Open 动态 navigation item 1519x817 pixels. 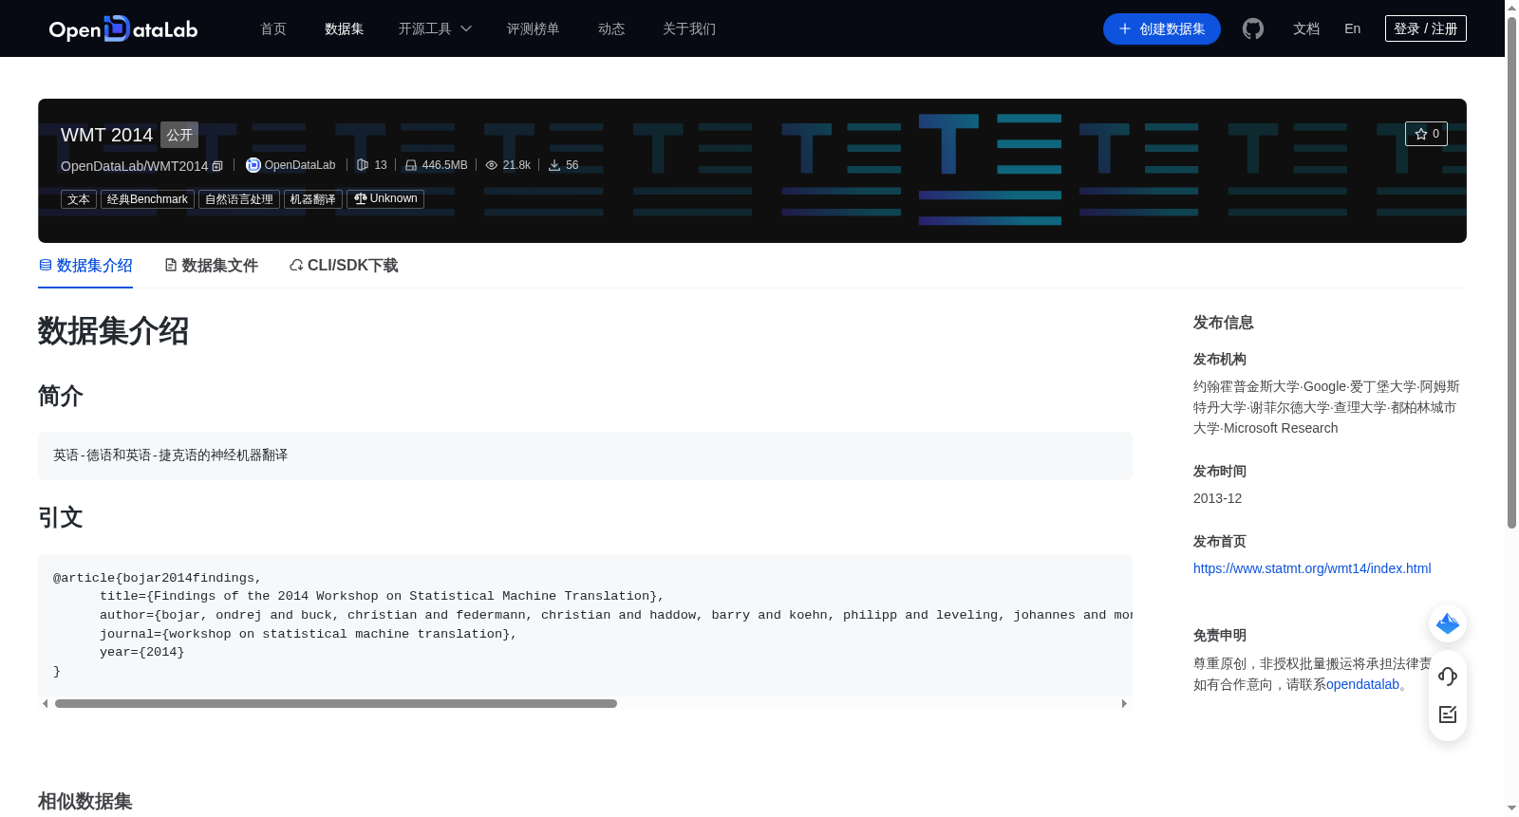coord(611,28)
